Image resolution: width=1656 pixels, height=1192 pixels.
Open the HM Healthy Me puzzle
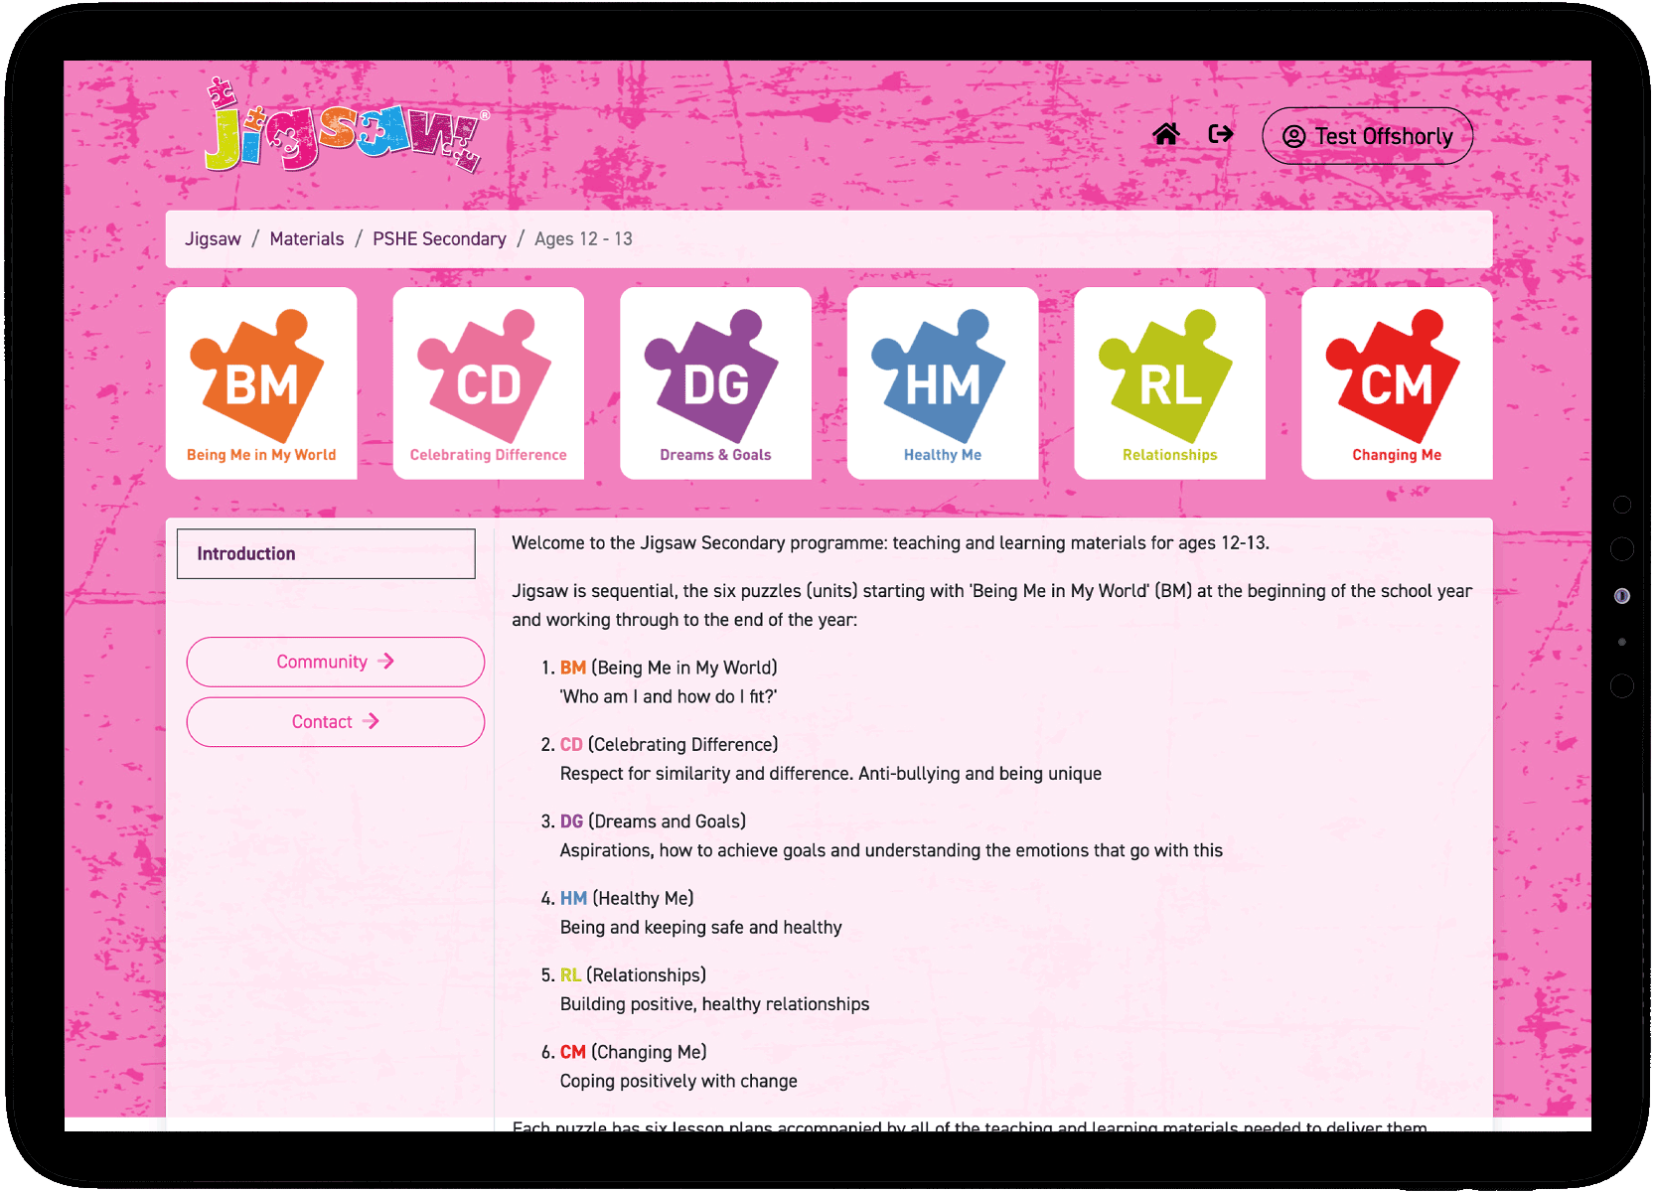click(x=943, y=383)
